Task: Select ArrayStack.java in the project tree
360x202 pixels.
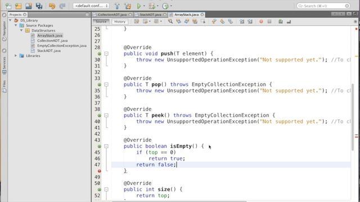Action: click(x=49, y=35)
